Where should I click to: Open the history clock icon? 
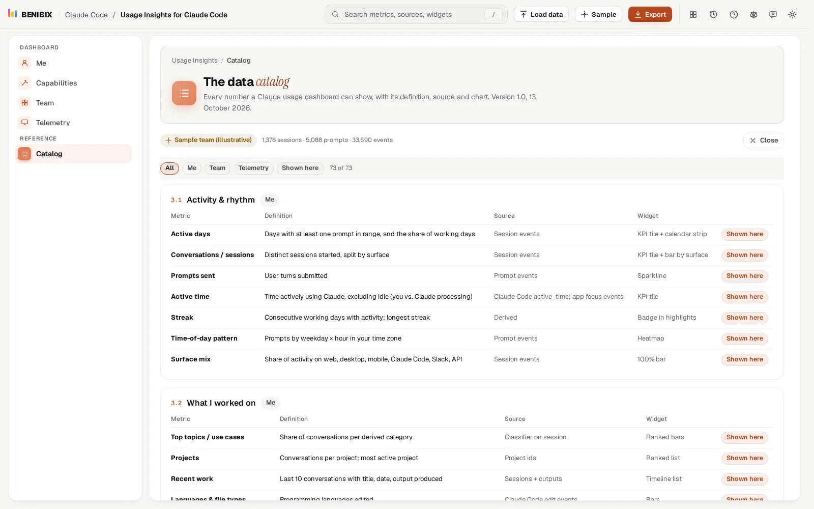point(713,14)
